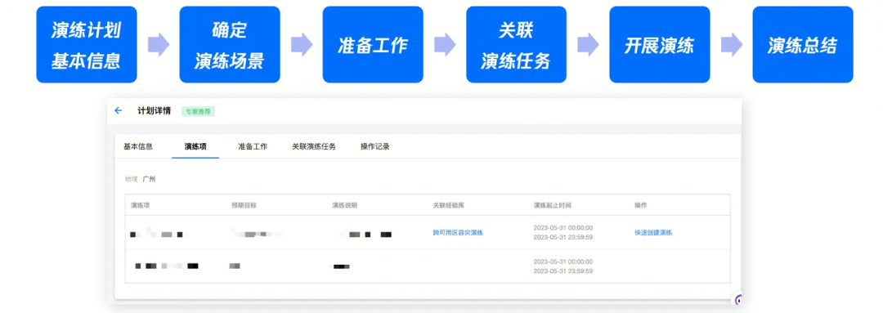883x313 pixels.
Task: Click the 演练总结 step box
Action: tap(803, 44)
